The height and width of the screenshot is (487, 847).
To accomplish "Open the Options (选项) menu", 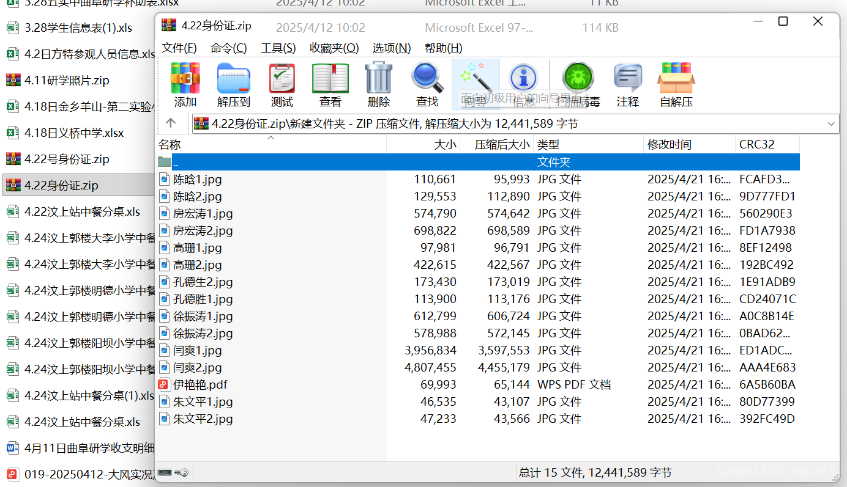I will (391, 48).
